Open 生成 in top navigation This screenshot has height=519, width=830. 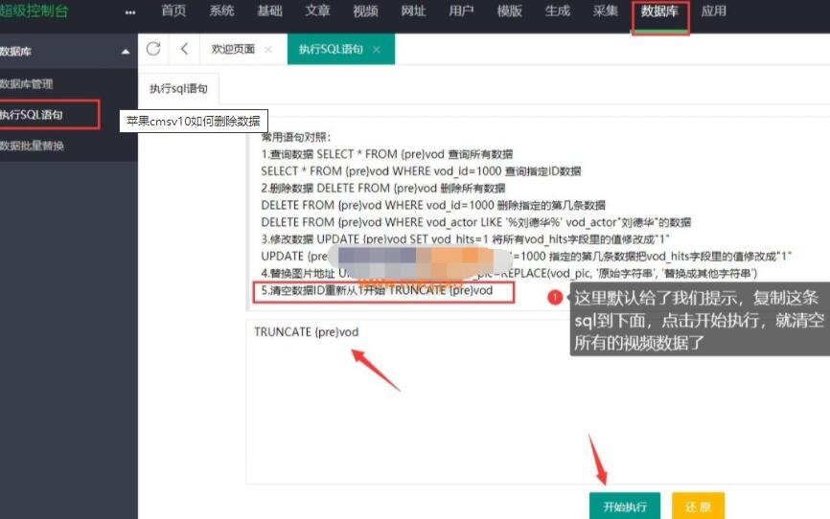click(558, 11)
